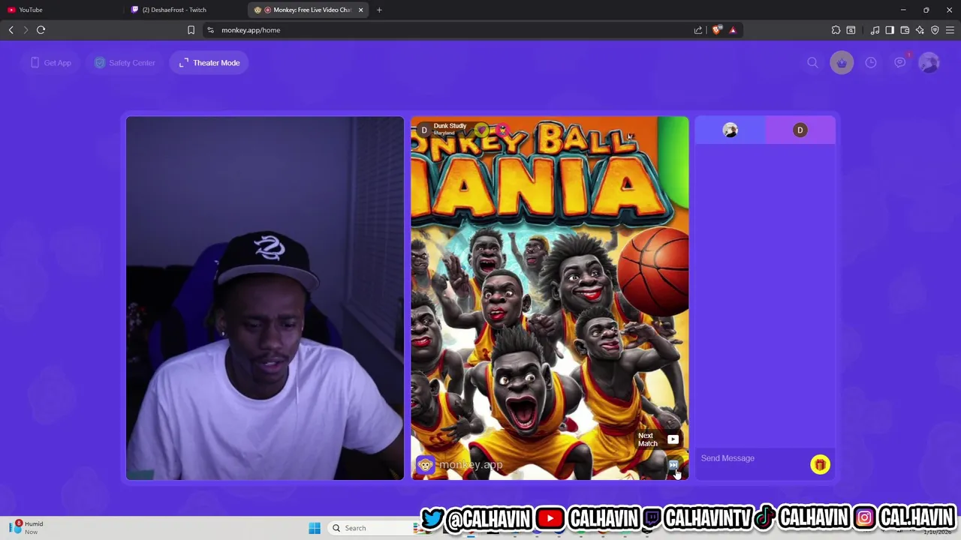Open the profile avatar in top right
This screenshot has width=961, height=540.
[929, 63]
